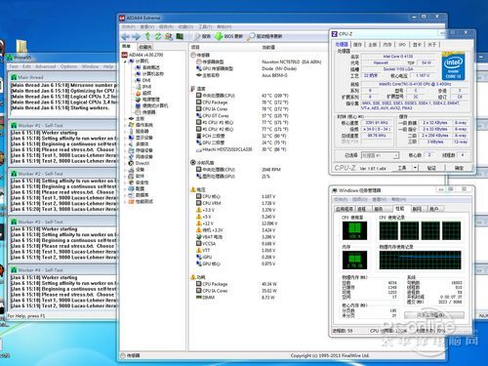This screenshot has width=488, height=366.
Task: Click CPU-Z 确定 button
Action: point(459,168)
